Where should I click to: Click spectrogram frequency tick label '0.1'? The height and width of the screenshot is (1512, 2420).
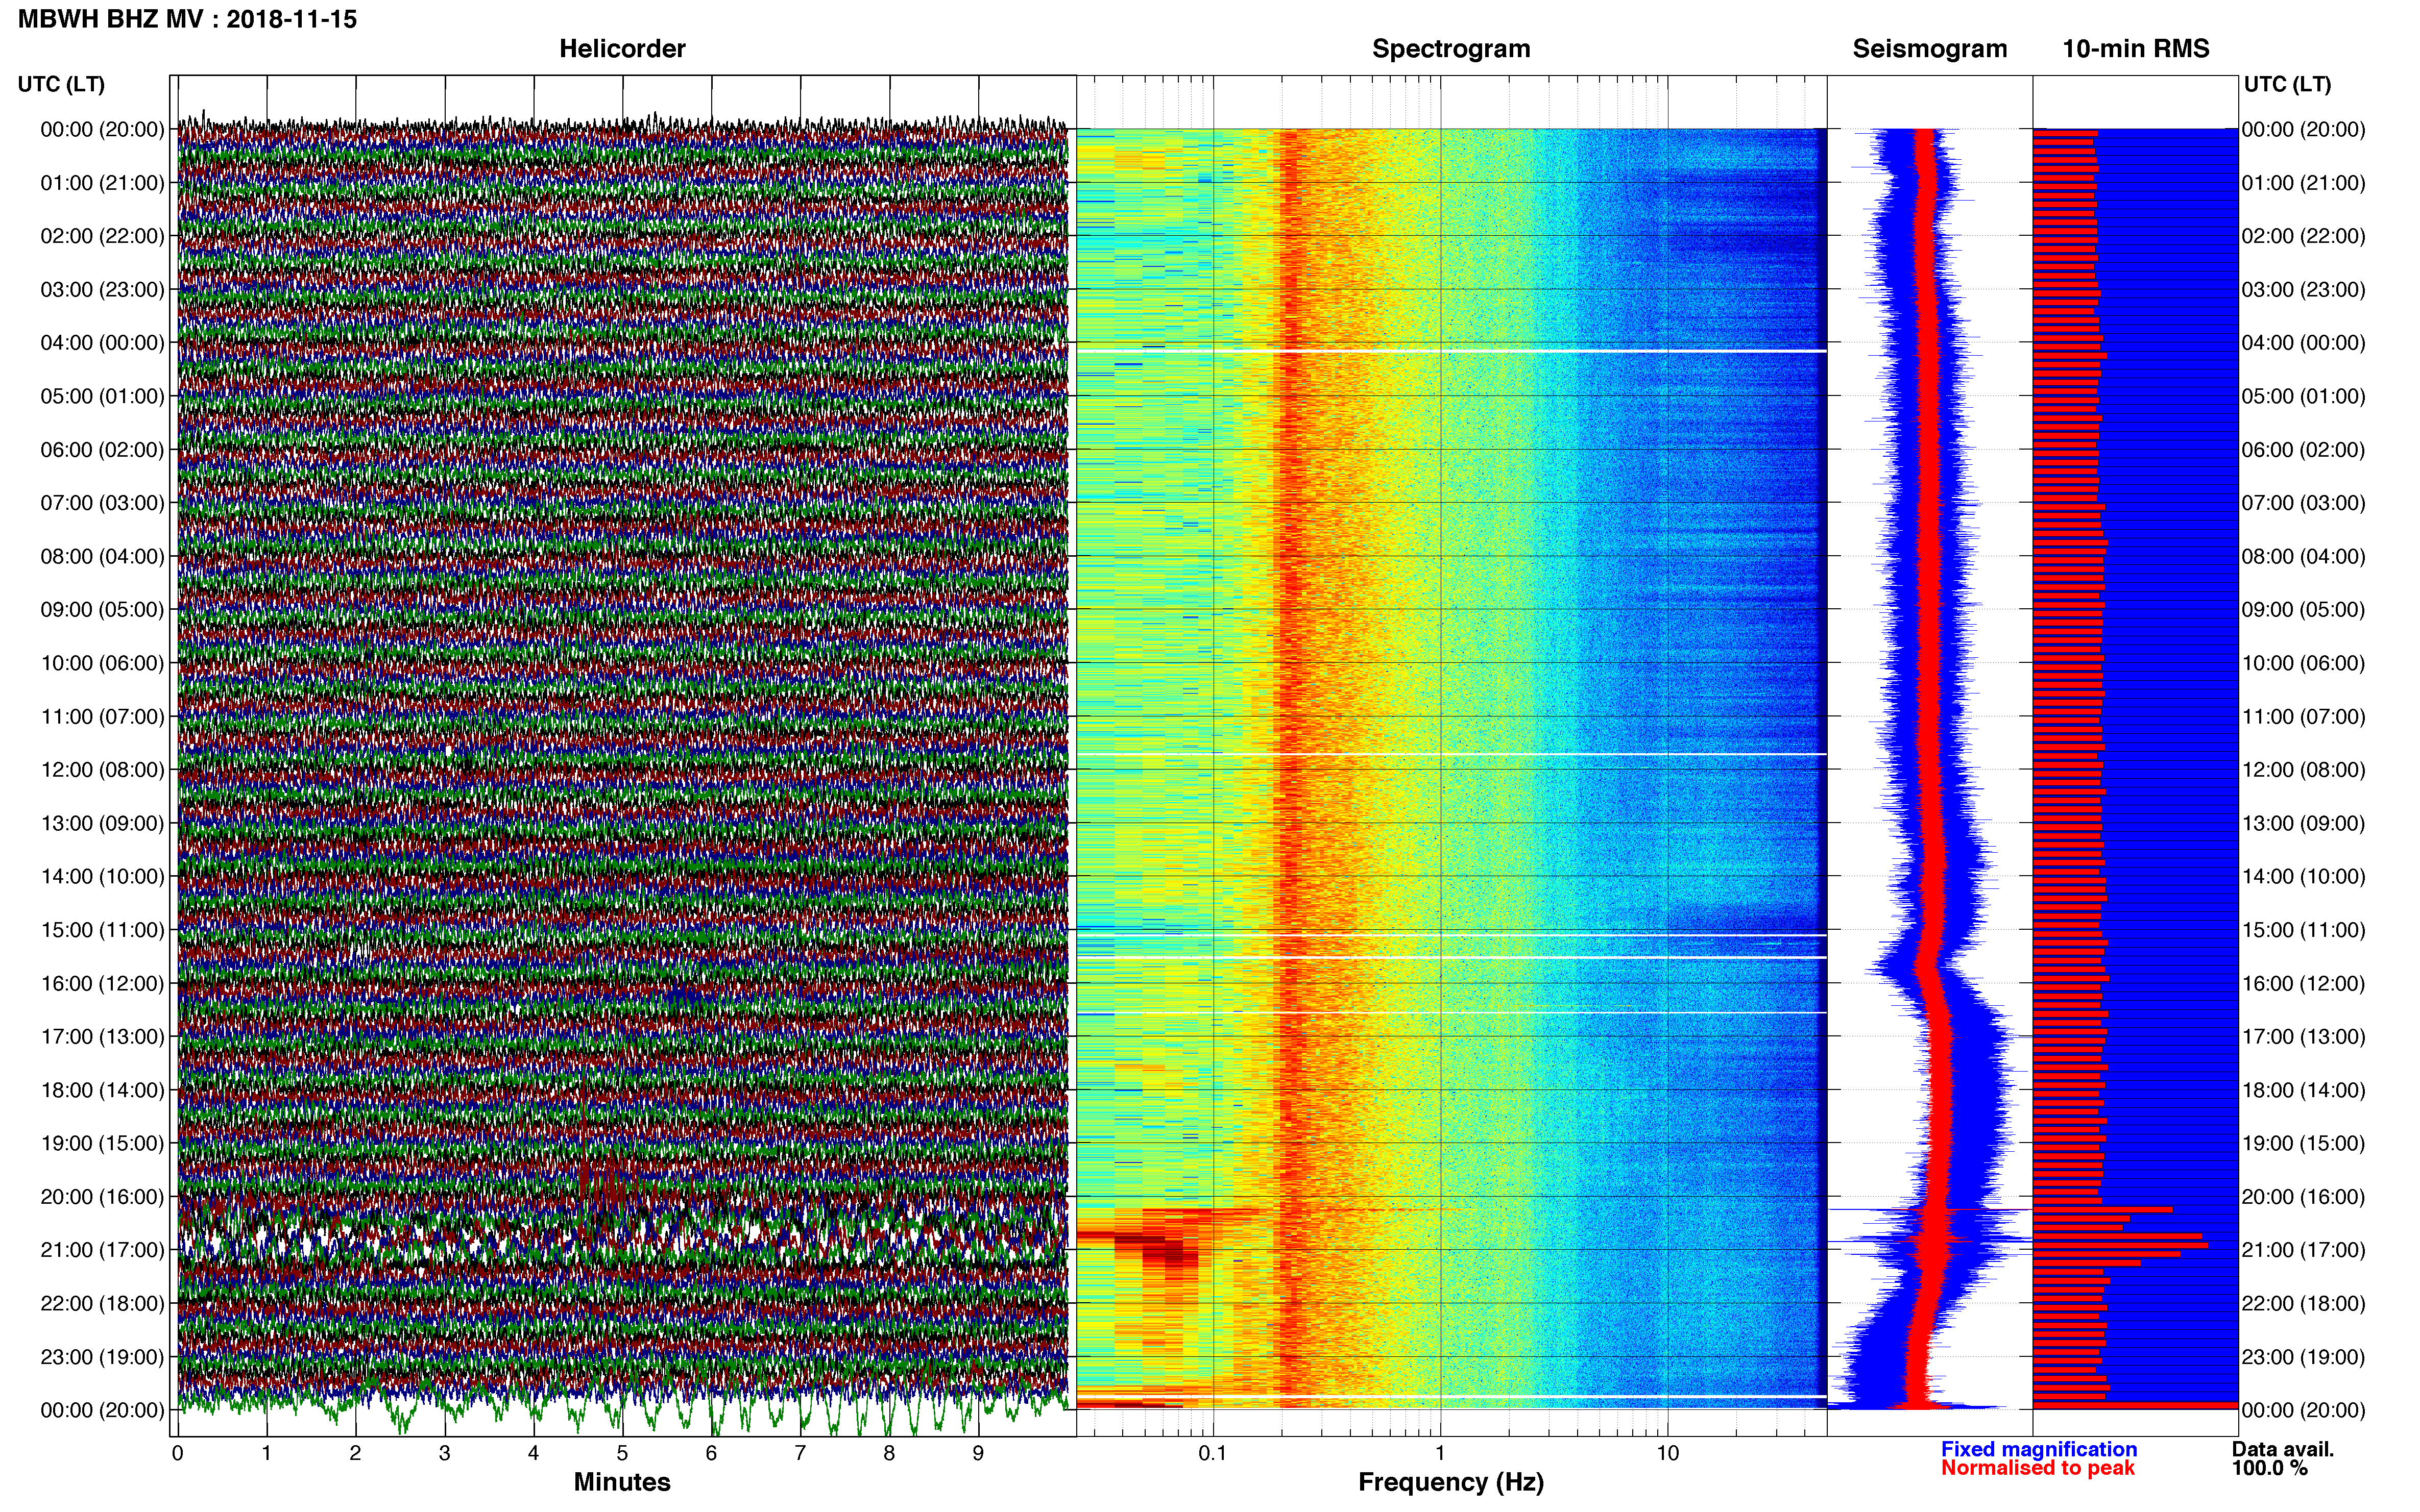click(x=1213, y=1453)
